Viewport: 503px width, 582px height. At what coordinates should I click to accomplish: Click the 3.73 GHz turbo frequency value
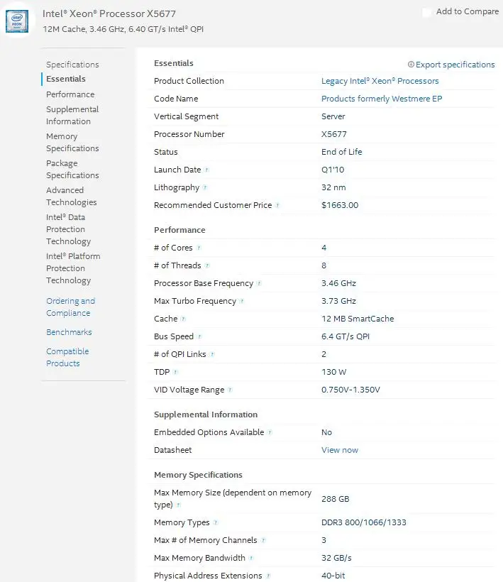click(x=338, y=301)
